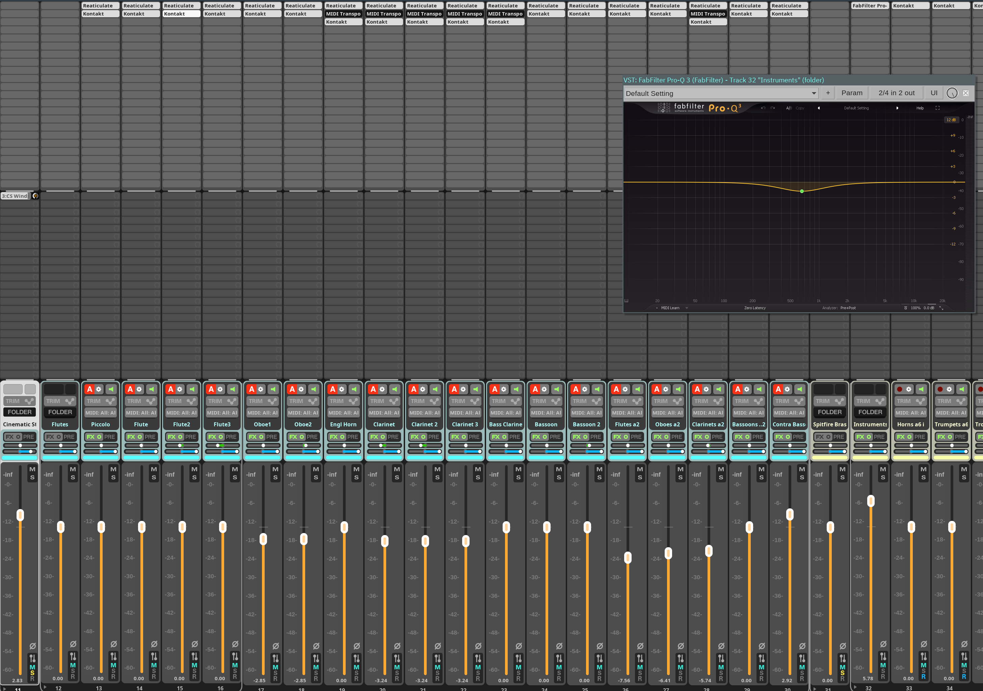Mute the Flutes folder track
This screenshot has height=691, width=983.
pyautogui.click(x=73, y=469)
